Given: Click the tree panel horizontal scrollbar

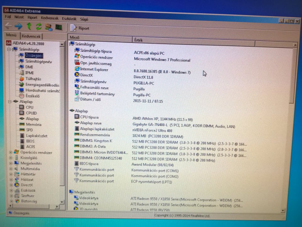Looking at the screenshot, I should tap(31, 206).
